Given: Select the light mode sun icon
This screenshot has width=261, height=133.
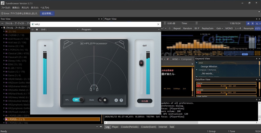Looking at the screenshot, I should (105, 100).
